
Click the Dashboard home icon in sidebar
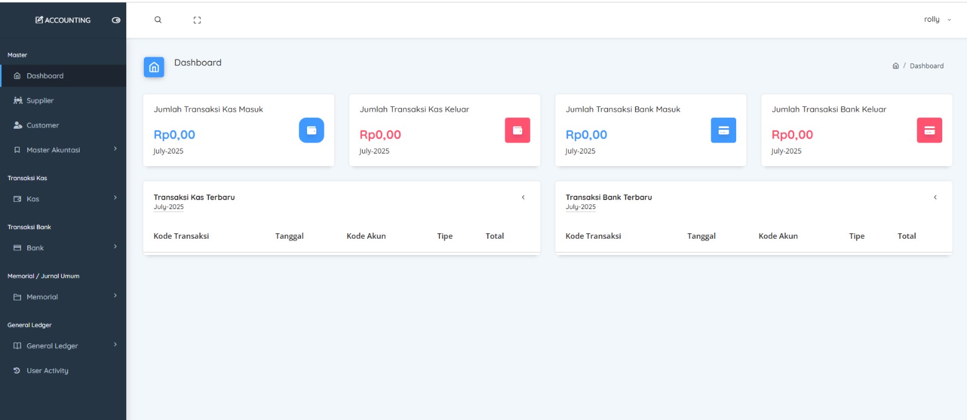coord(17,76)
